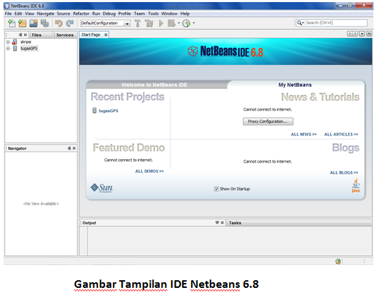This screenshot has height=292, width=377.
Task: Select Welcome to NetBeans IDE tab
Action: click(x=154, y=84)
